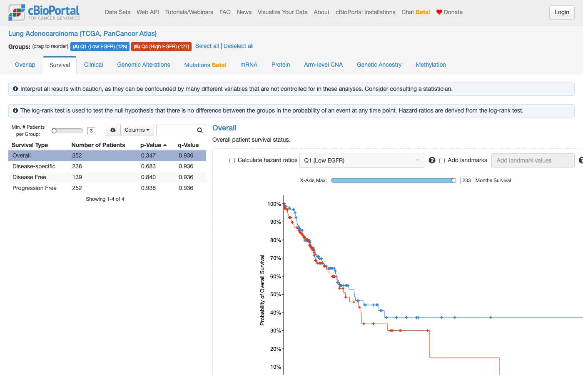583x375 pixels.
Task: Enable Calculate hazard ratios checkbox
Action: [232, 160]
